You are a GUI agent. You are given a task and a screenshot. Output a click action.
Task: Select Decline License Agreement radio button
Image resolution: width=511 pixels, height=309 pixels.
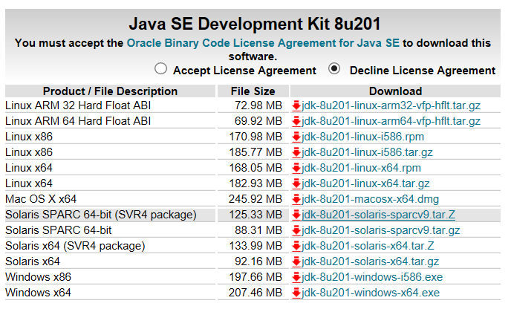coord(334,69)
